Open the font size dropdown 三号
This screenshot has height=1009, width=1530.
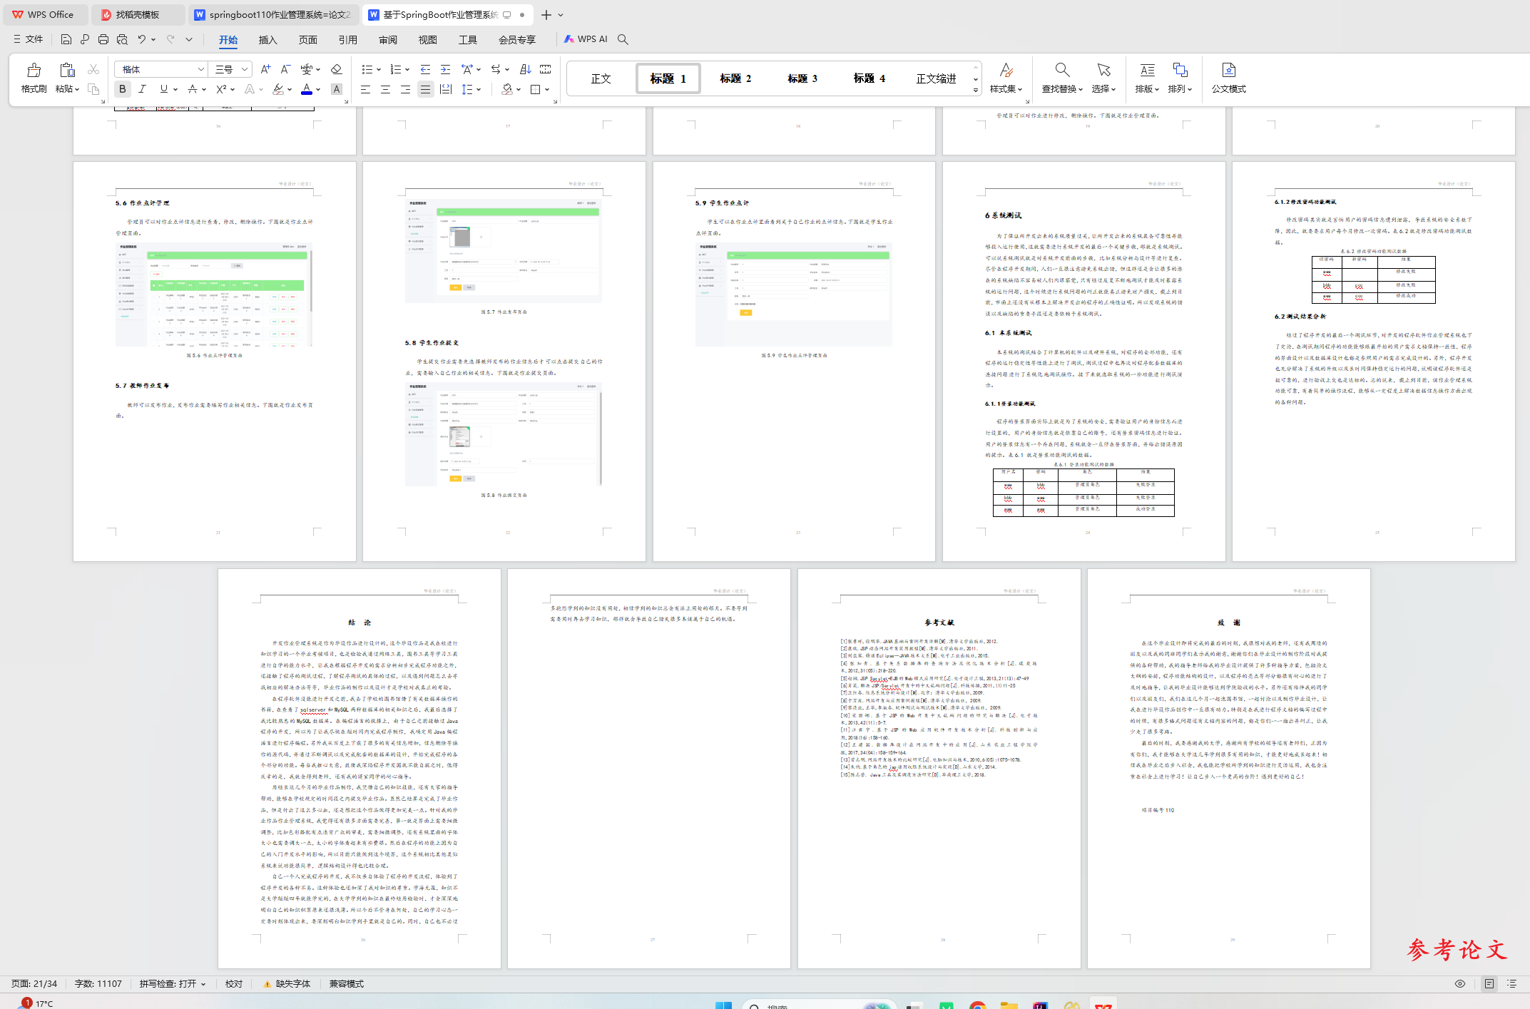tap(245, 69)
